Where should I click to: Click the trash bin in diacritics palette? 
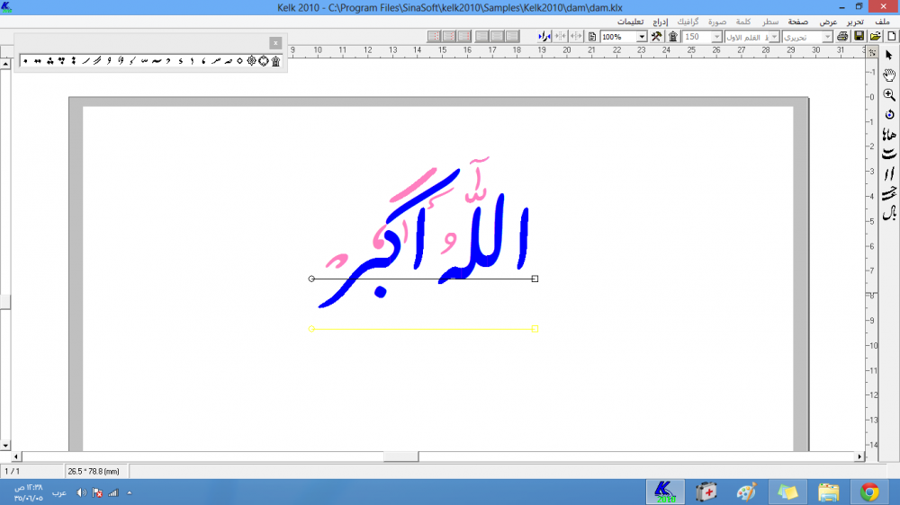tap(275, 61)
